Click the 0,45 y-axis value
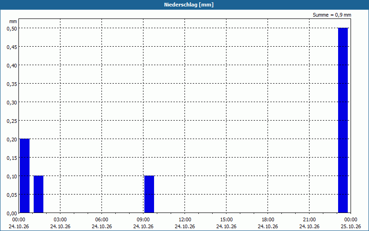 (x=12, y=47)
